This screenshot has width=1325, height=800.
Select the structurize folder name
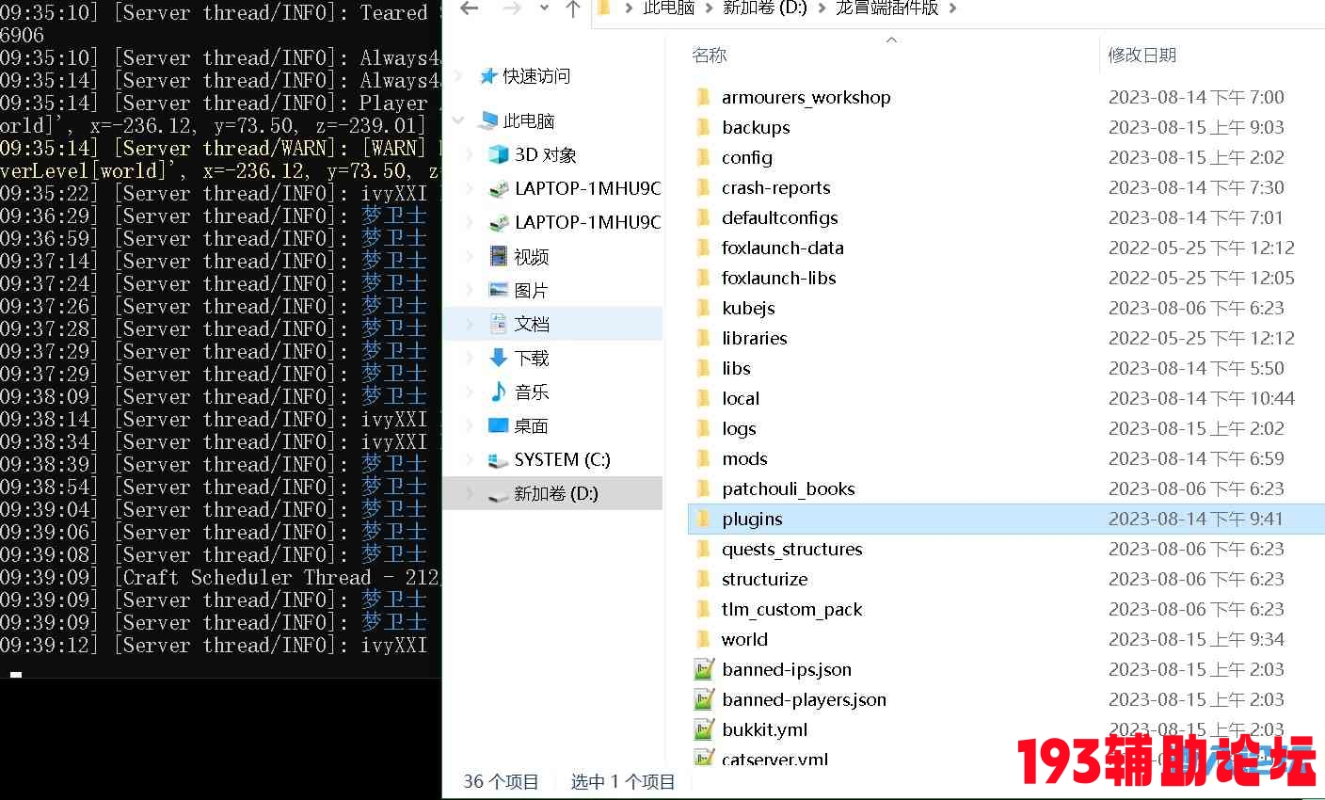tap(765, 579)
